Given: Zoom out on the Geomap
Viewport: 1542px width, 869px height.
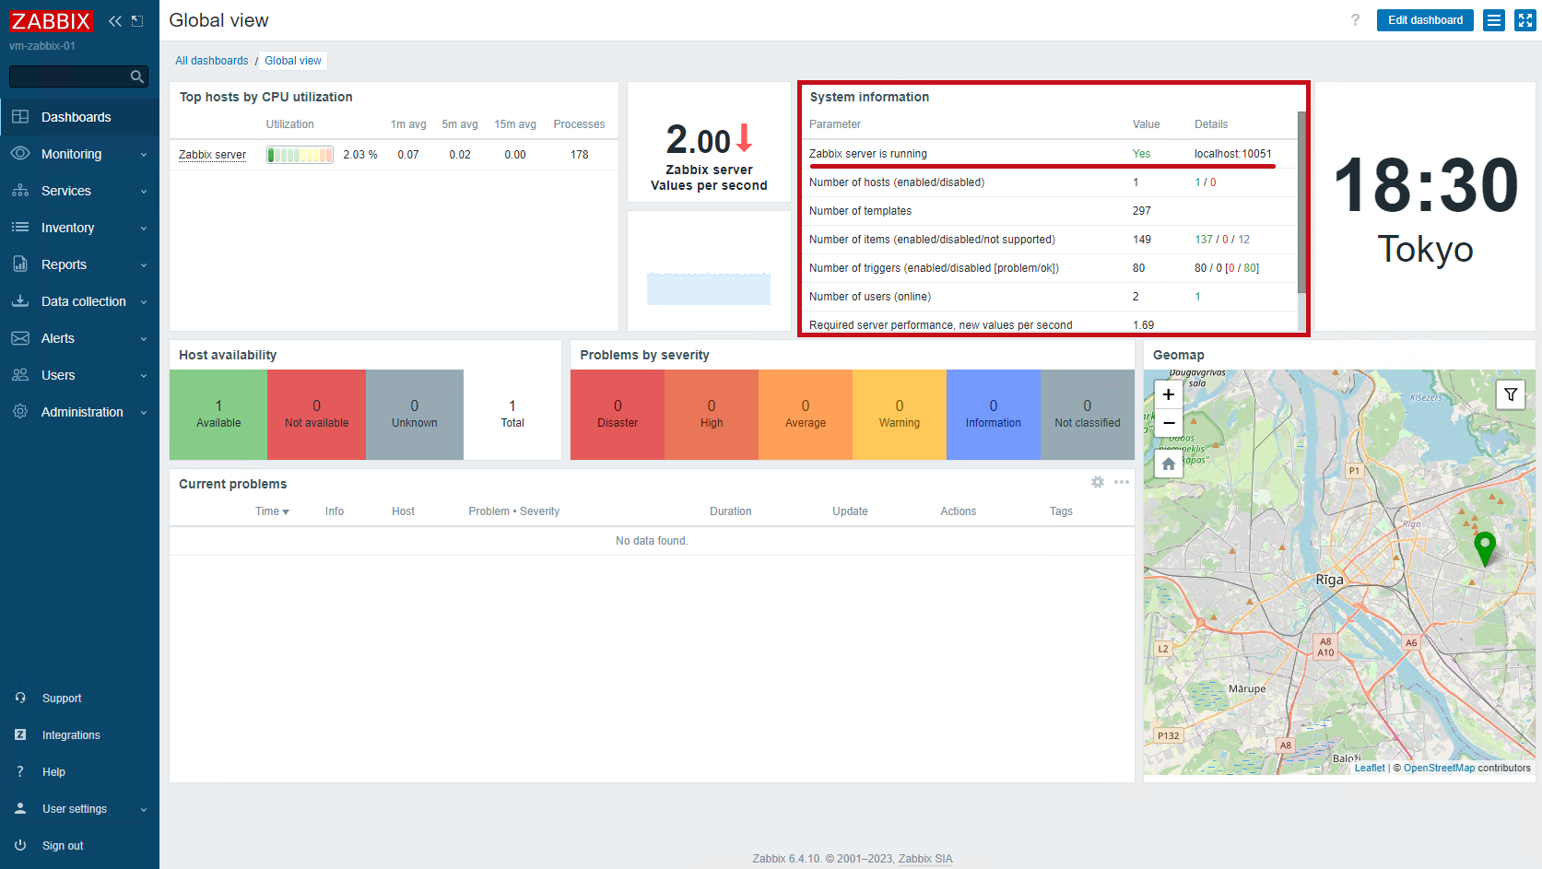Looking at the screenshot, I should pyautogui.click(x=1169, y=423).
